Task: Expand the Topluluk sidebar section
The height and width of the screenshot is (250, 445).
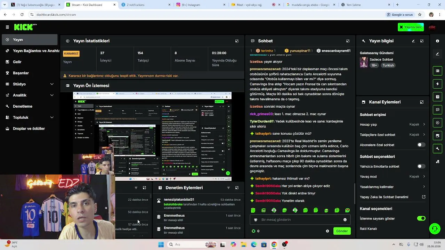Action: click(52, 117)
